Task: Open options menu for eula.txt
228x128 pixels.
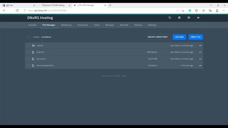Action: (x=200, y=52)
